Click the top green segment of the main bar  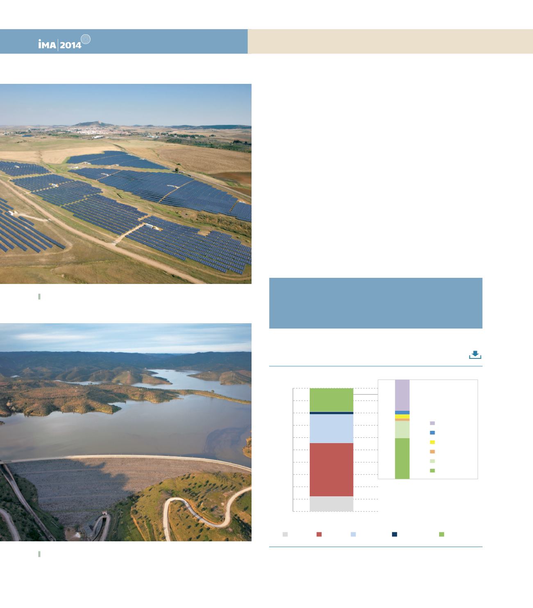[331, 400]
